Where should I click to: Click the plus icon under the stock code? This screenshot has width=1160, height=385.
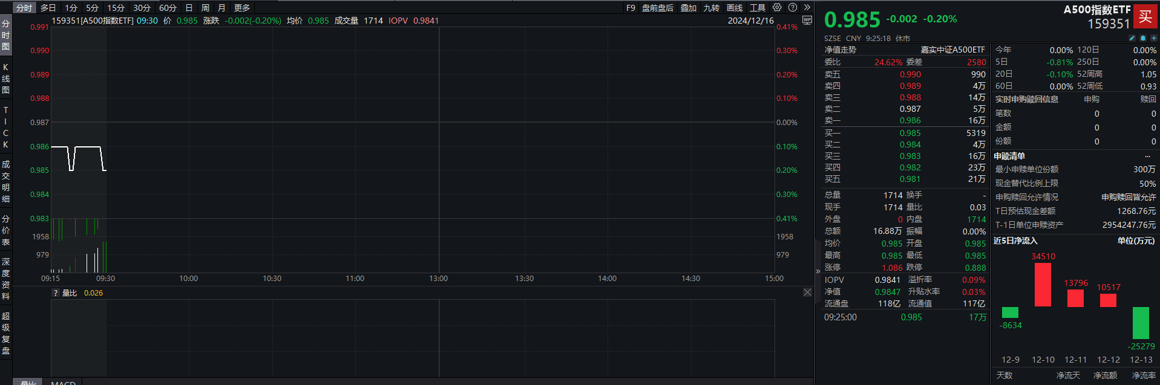[x=1153, y=38]
